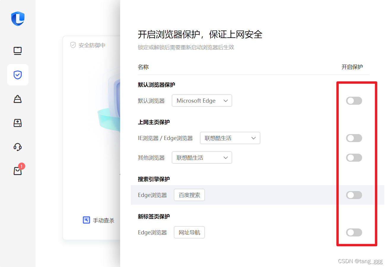The width and height of the screenshot is (387, 267).
Task: Click the 安全防御中 status text
Action: coord(92,45)
